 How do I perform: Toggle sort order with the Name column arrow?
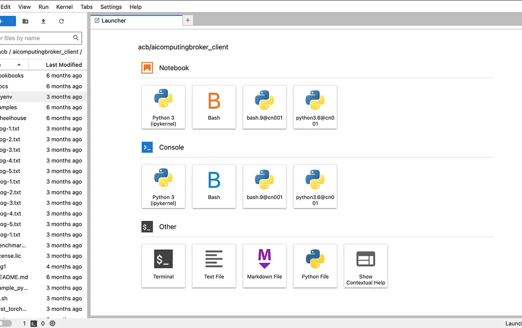pyautogui.click(x=19, y=65)
